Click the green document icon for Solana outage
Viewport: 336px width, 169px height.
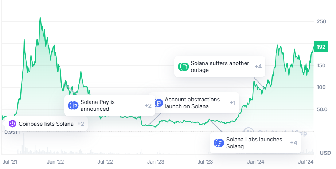tap(183, 67)
